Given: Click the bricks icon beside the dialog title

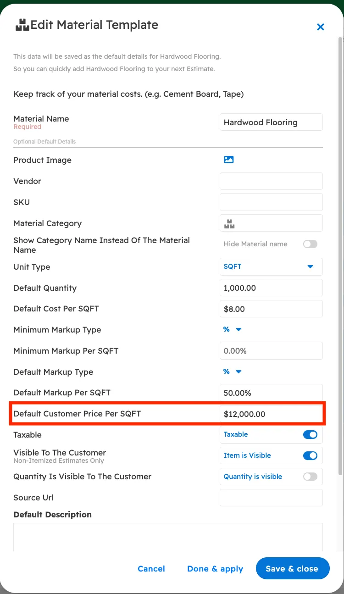Looking at the screenshot, I should click(x=22, y=24).
